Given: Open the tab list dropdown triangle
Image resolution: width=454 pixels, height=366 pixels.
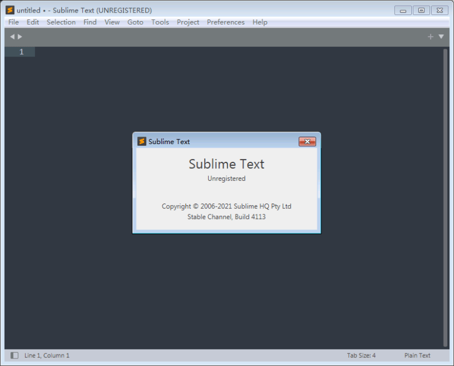Looking at the screenshot, I should (441, 37).
